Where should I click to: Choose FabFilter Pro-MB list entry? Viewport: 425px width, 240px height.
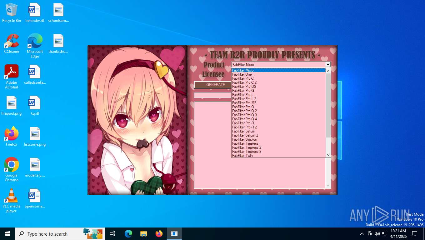coord(278,103)
